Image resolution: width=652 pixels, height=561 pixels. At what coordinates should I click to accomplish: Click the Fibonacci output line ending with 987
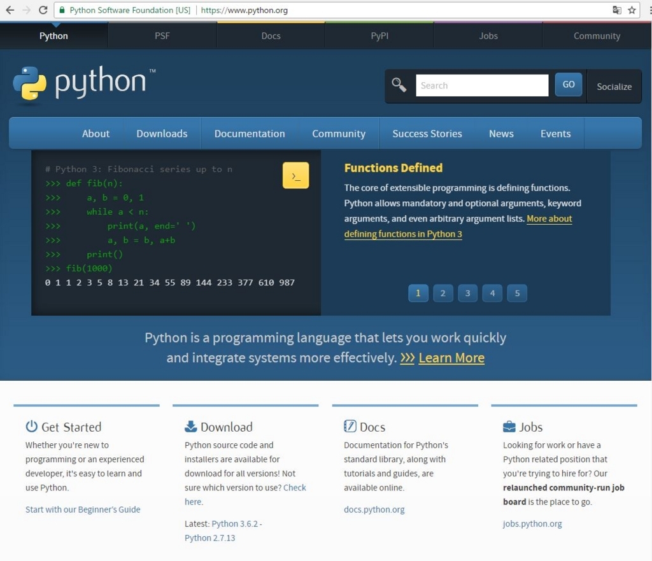point(169,282)
